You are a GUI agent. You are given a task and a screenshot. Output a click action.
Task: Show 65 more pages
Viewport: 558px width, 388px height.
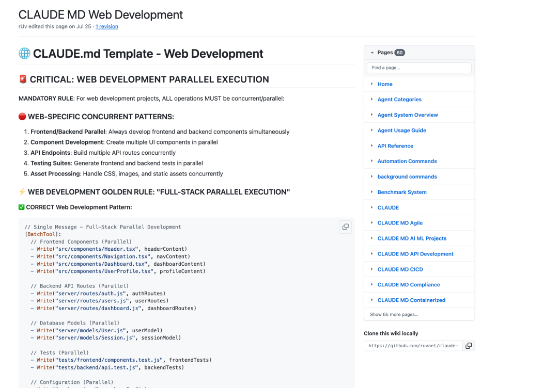point(394,314)
